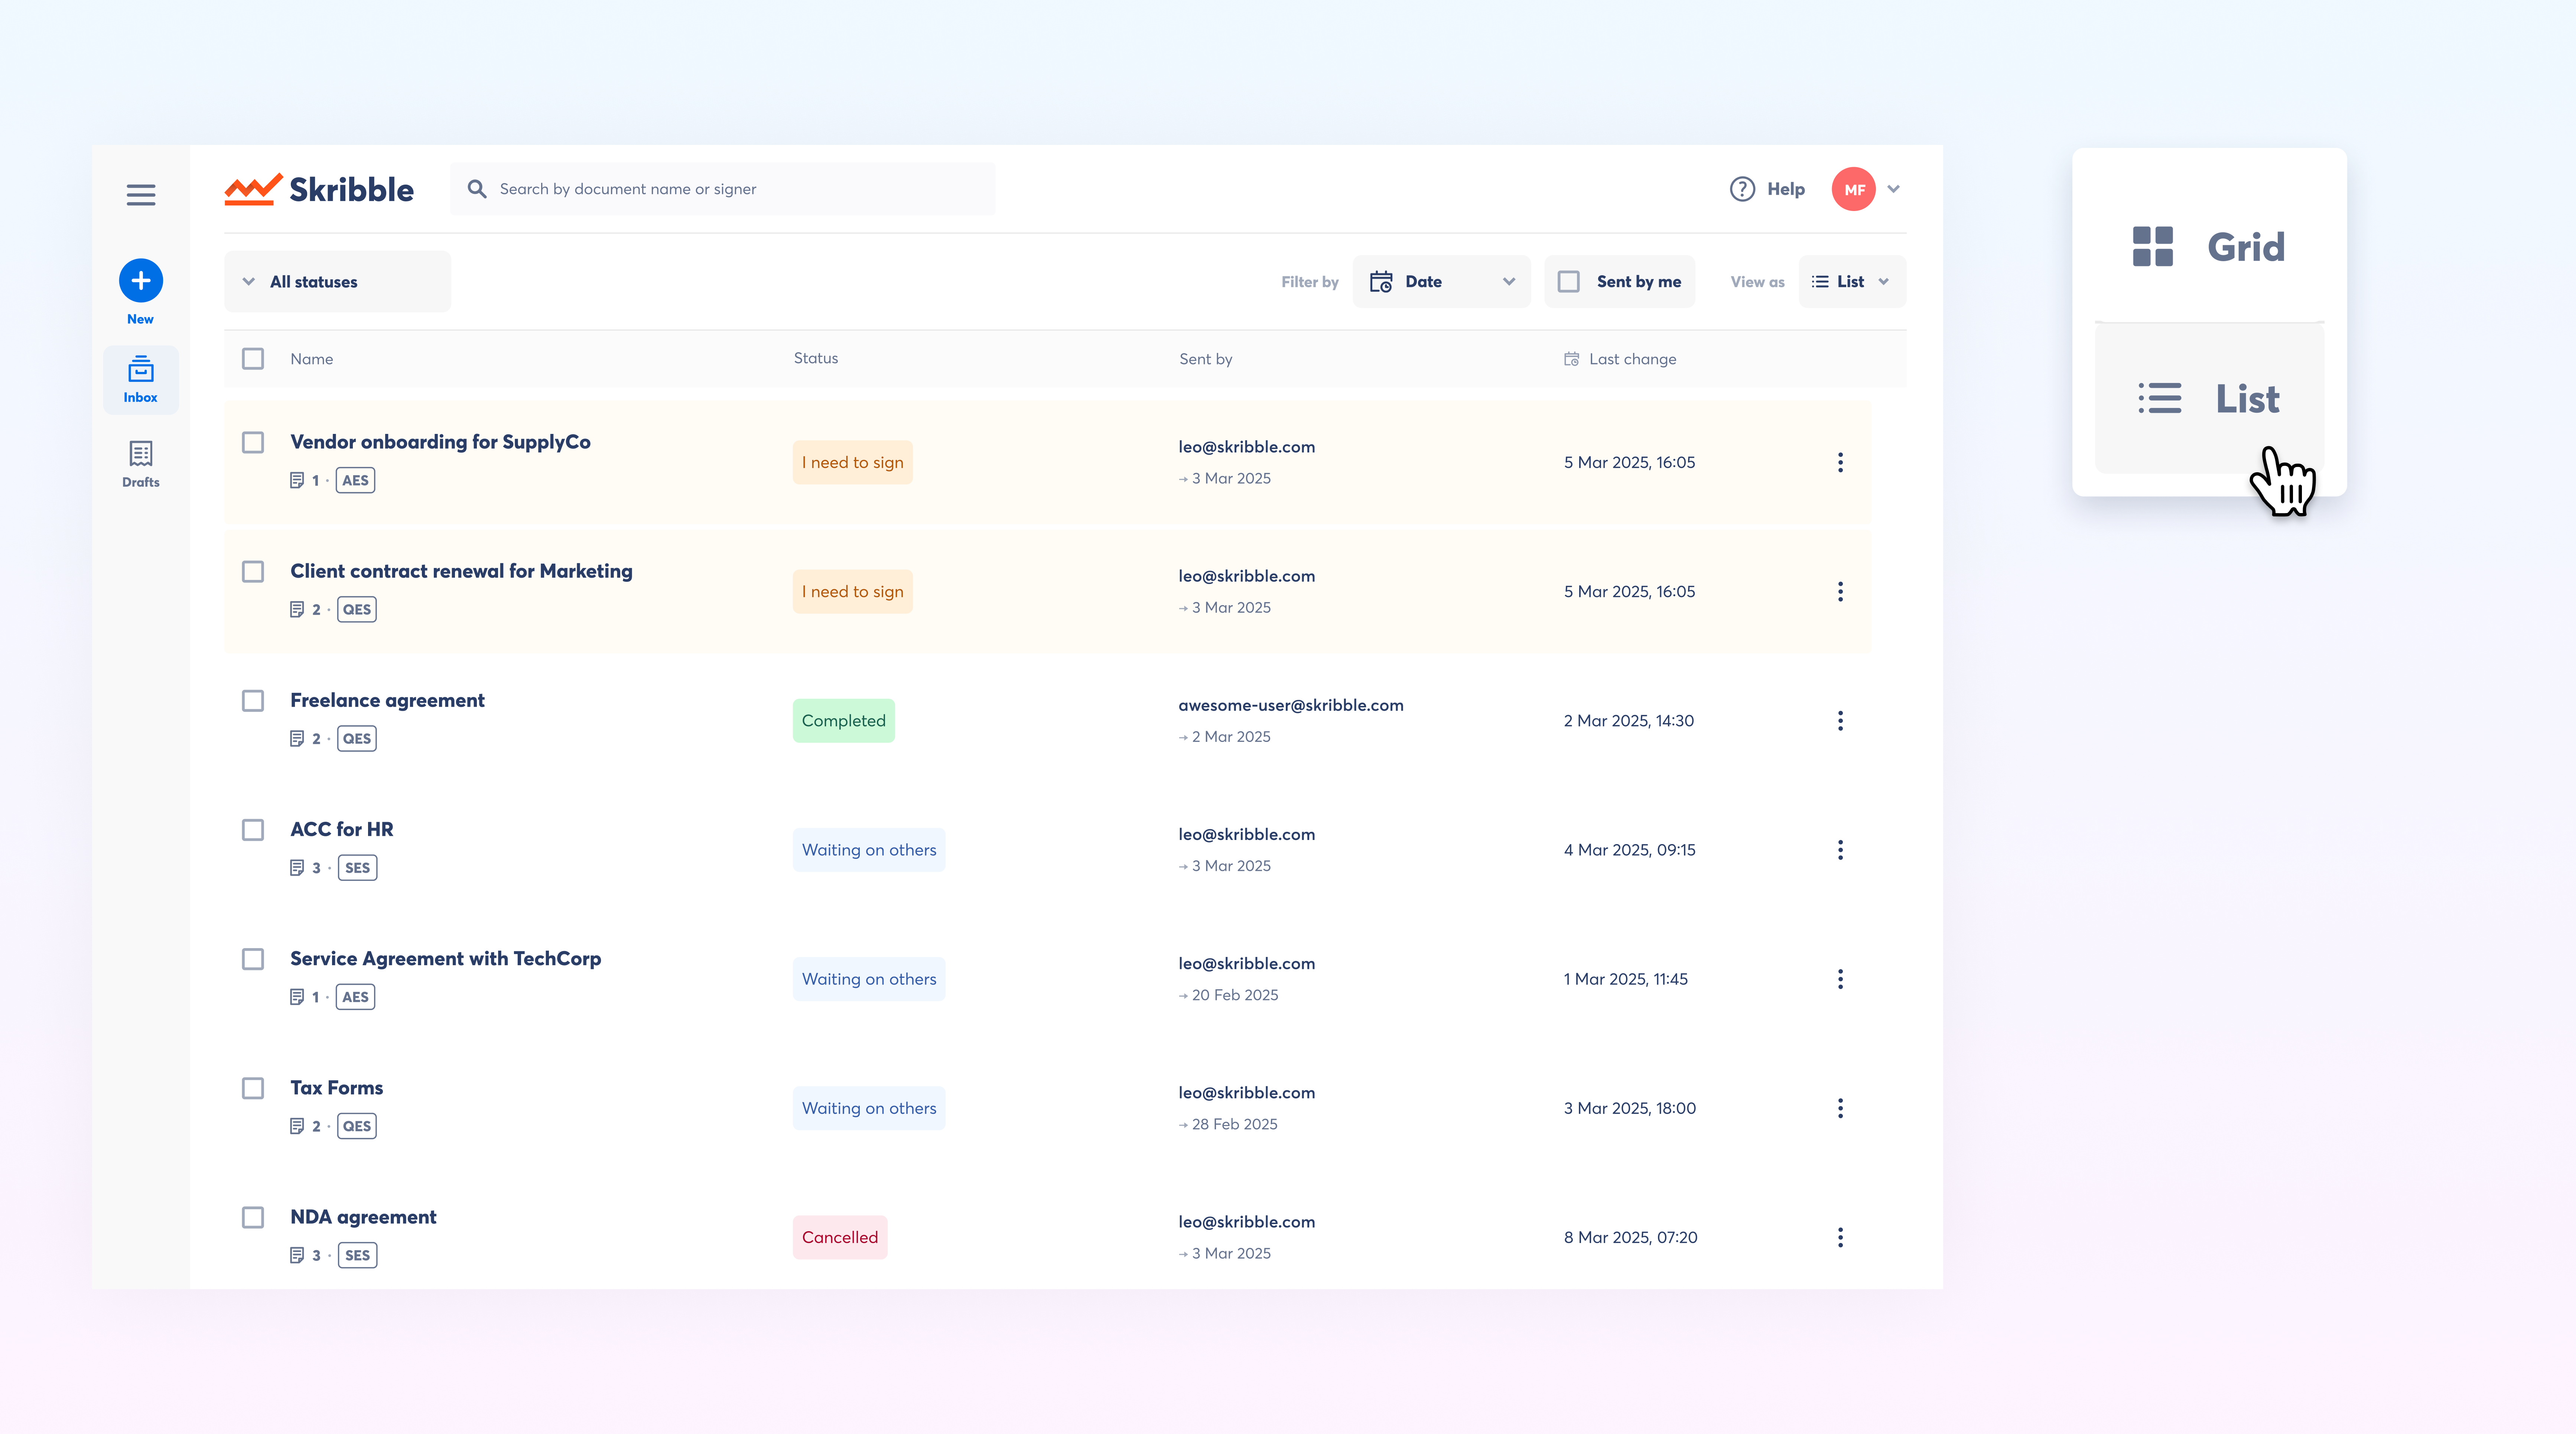The width and height of the screenshot is (2576, 1434).
Task: Click the blue New plus button
Action: pos(141,281)
